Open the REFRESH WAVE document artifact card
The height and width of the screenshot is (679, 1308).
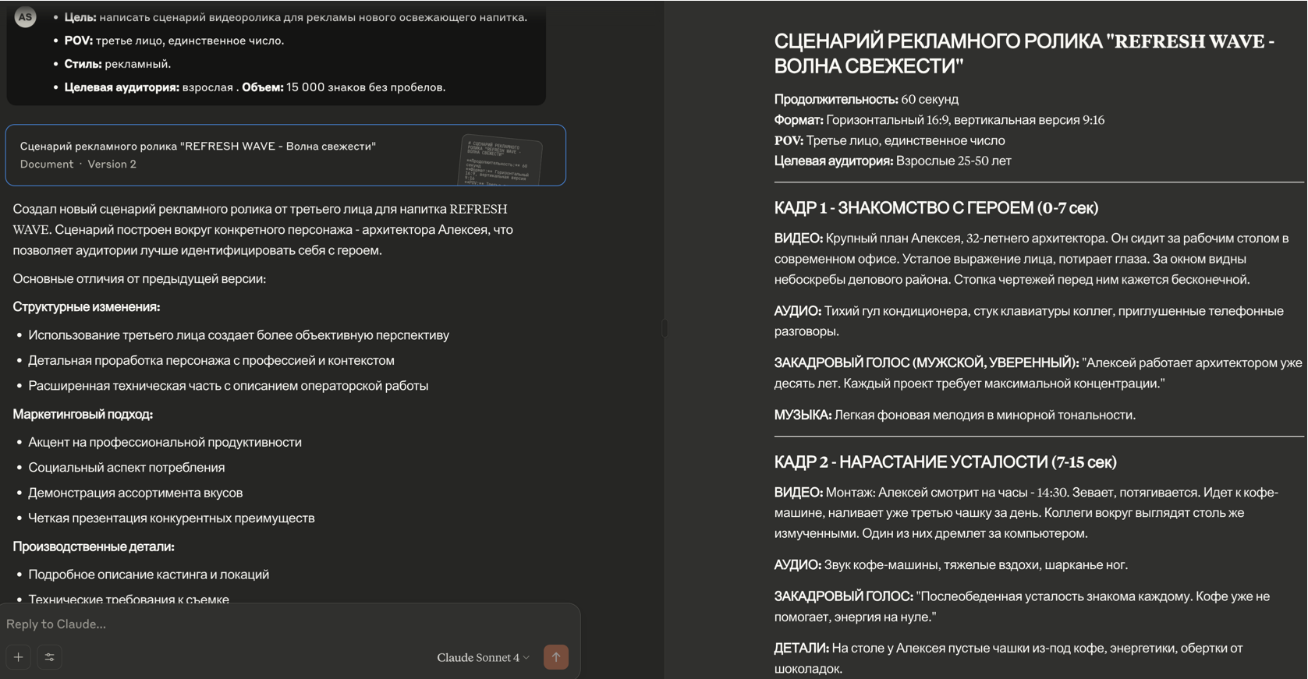click(285, 155)
